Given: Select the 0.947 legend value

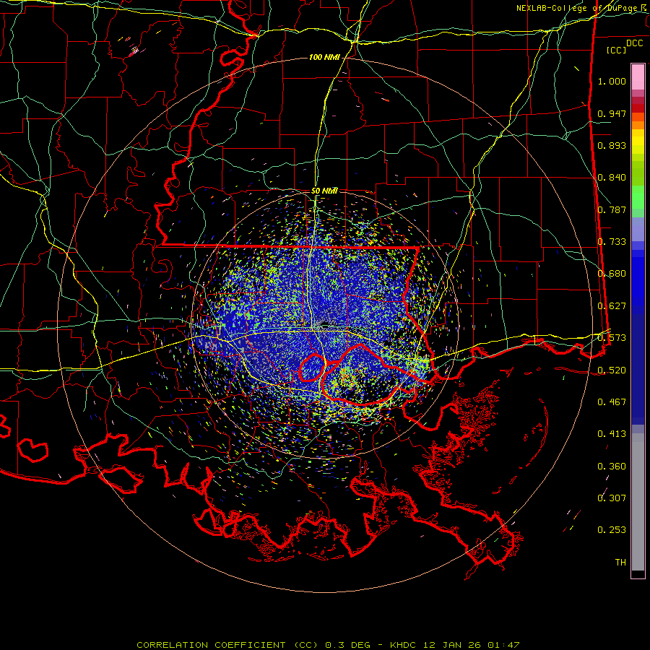Looking at the screenshot, I should [612, 113].
